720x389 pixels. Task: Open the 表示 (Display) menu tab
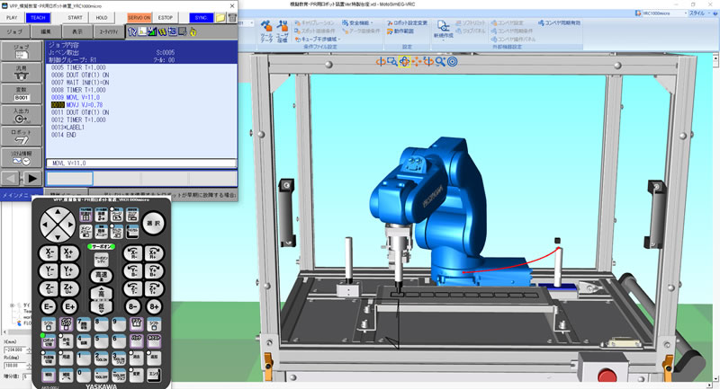click(77, 31)
